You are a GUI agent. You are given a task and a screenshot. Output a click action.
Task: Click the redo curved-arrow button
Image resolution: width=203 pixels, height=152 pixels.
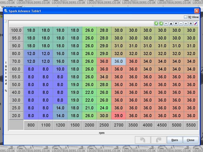[x=158, y=140]
